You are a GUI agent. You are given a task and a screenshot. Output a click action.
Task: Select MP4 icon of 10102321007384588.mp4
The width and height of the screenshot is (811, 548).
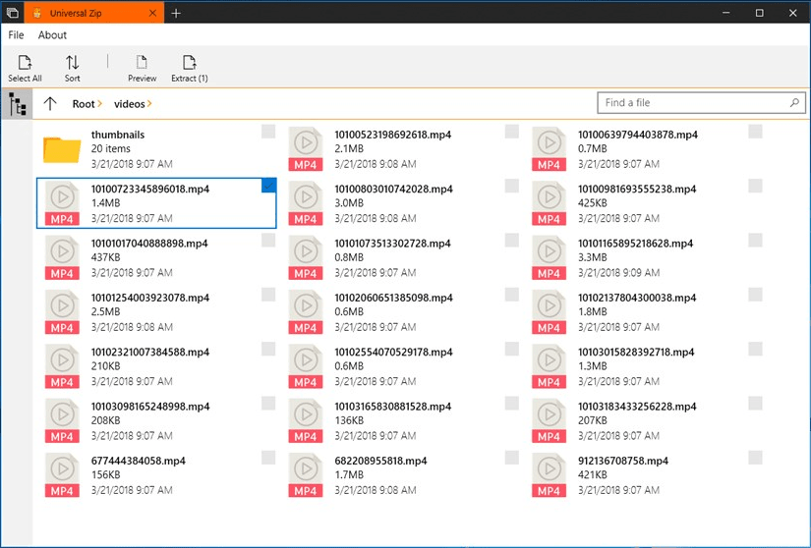coord(62,366)
